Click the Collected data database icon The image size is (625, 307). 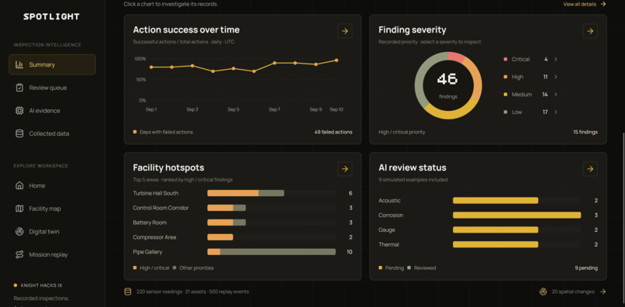click(x=19, y=133)
